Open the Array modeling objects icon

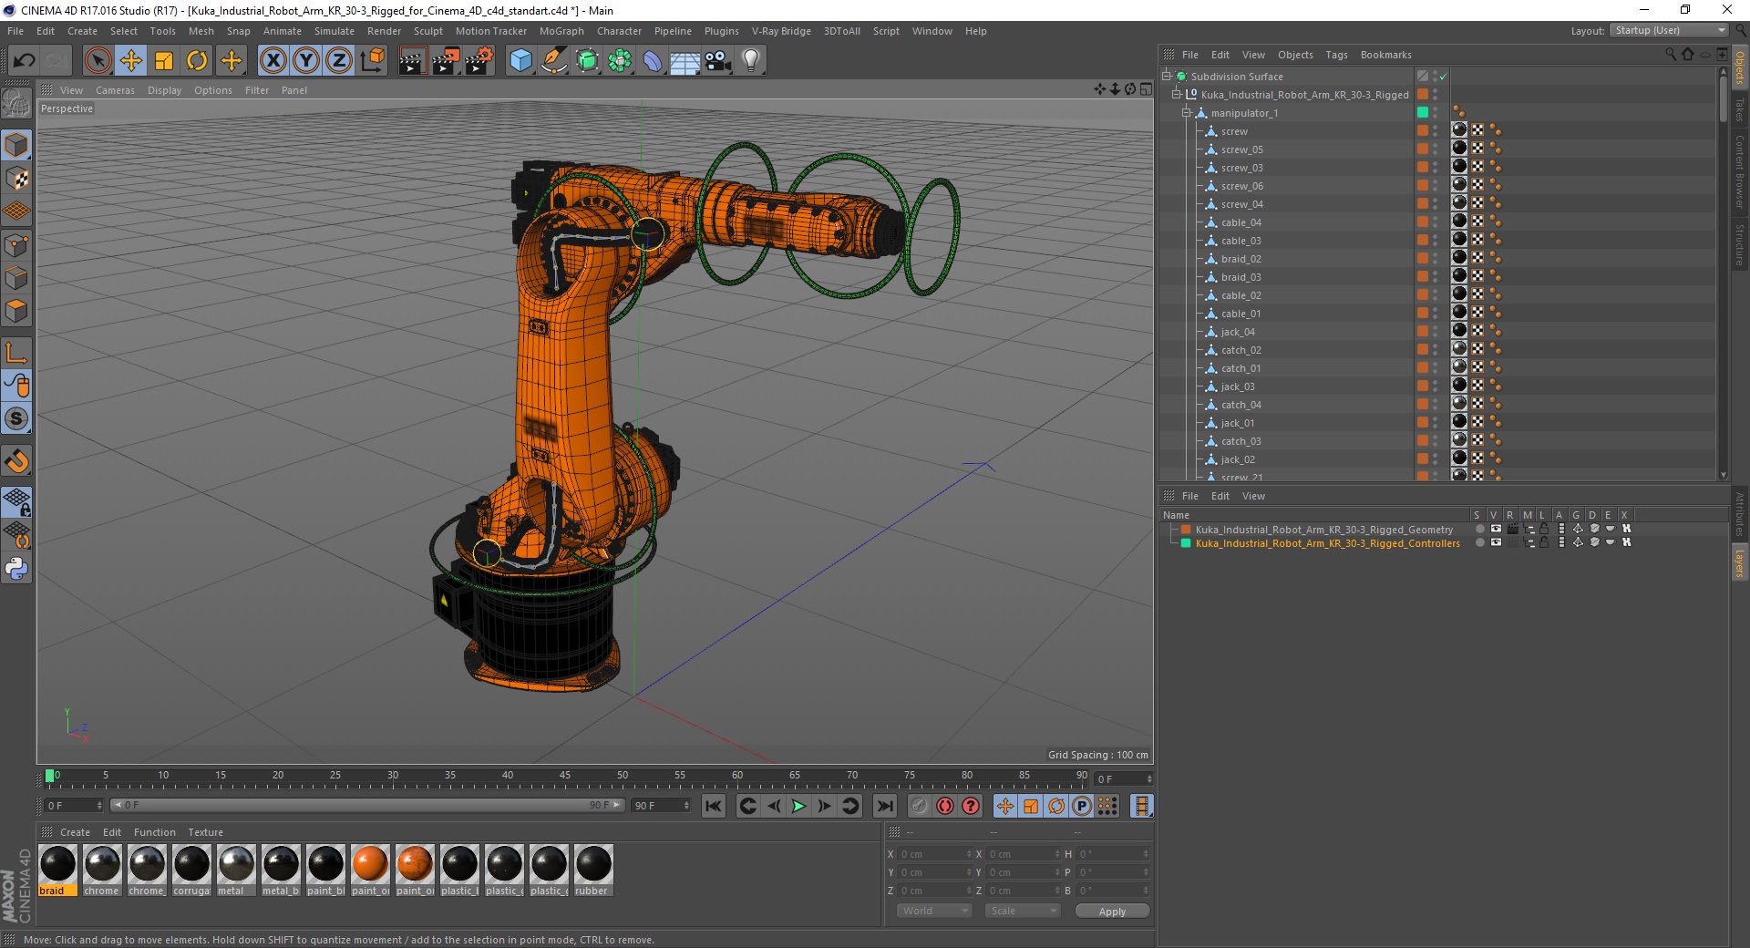pyautogui.click(x=620, y=61)
